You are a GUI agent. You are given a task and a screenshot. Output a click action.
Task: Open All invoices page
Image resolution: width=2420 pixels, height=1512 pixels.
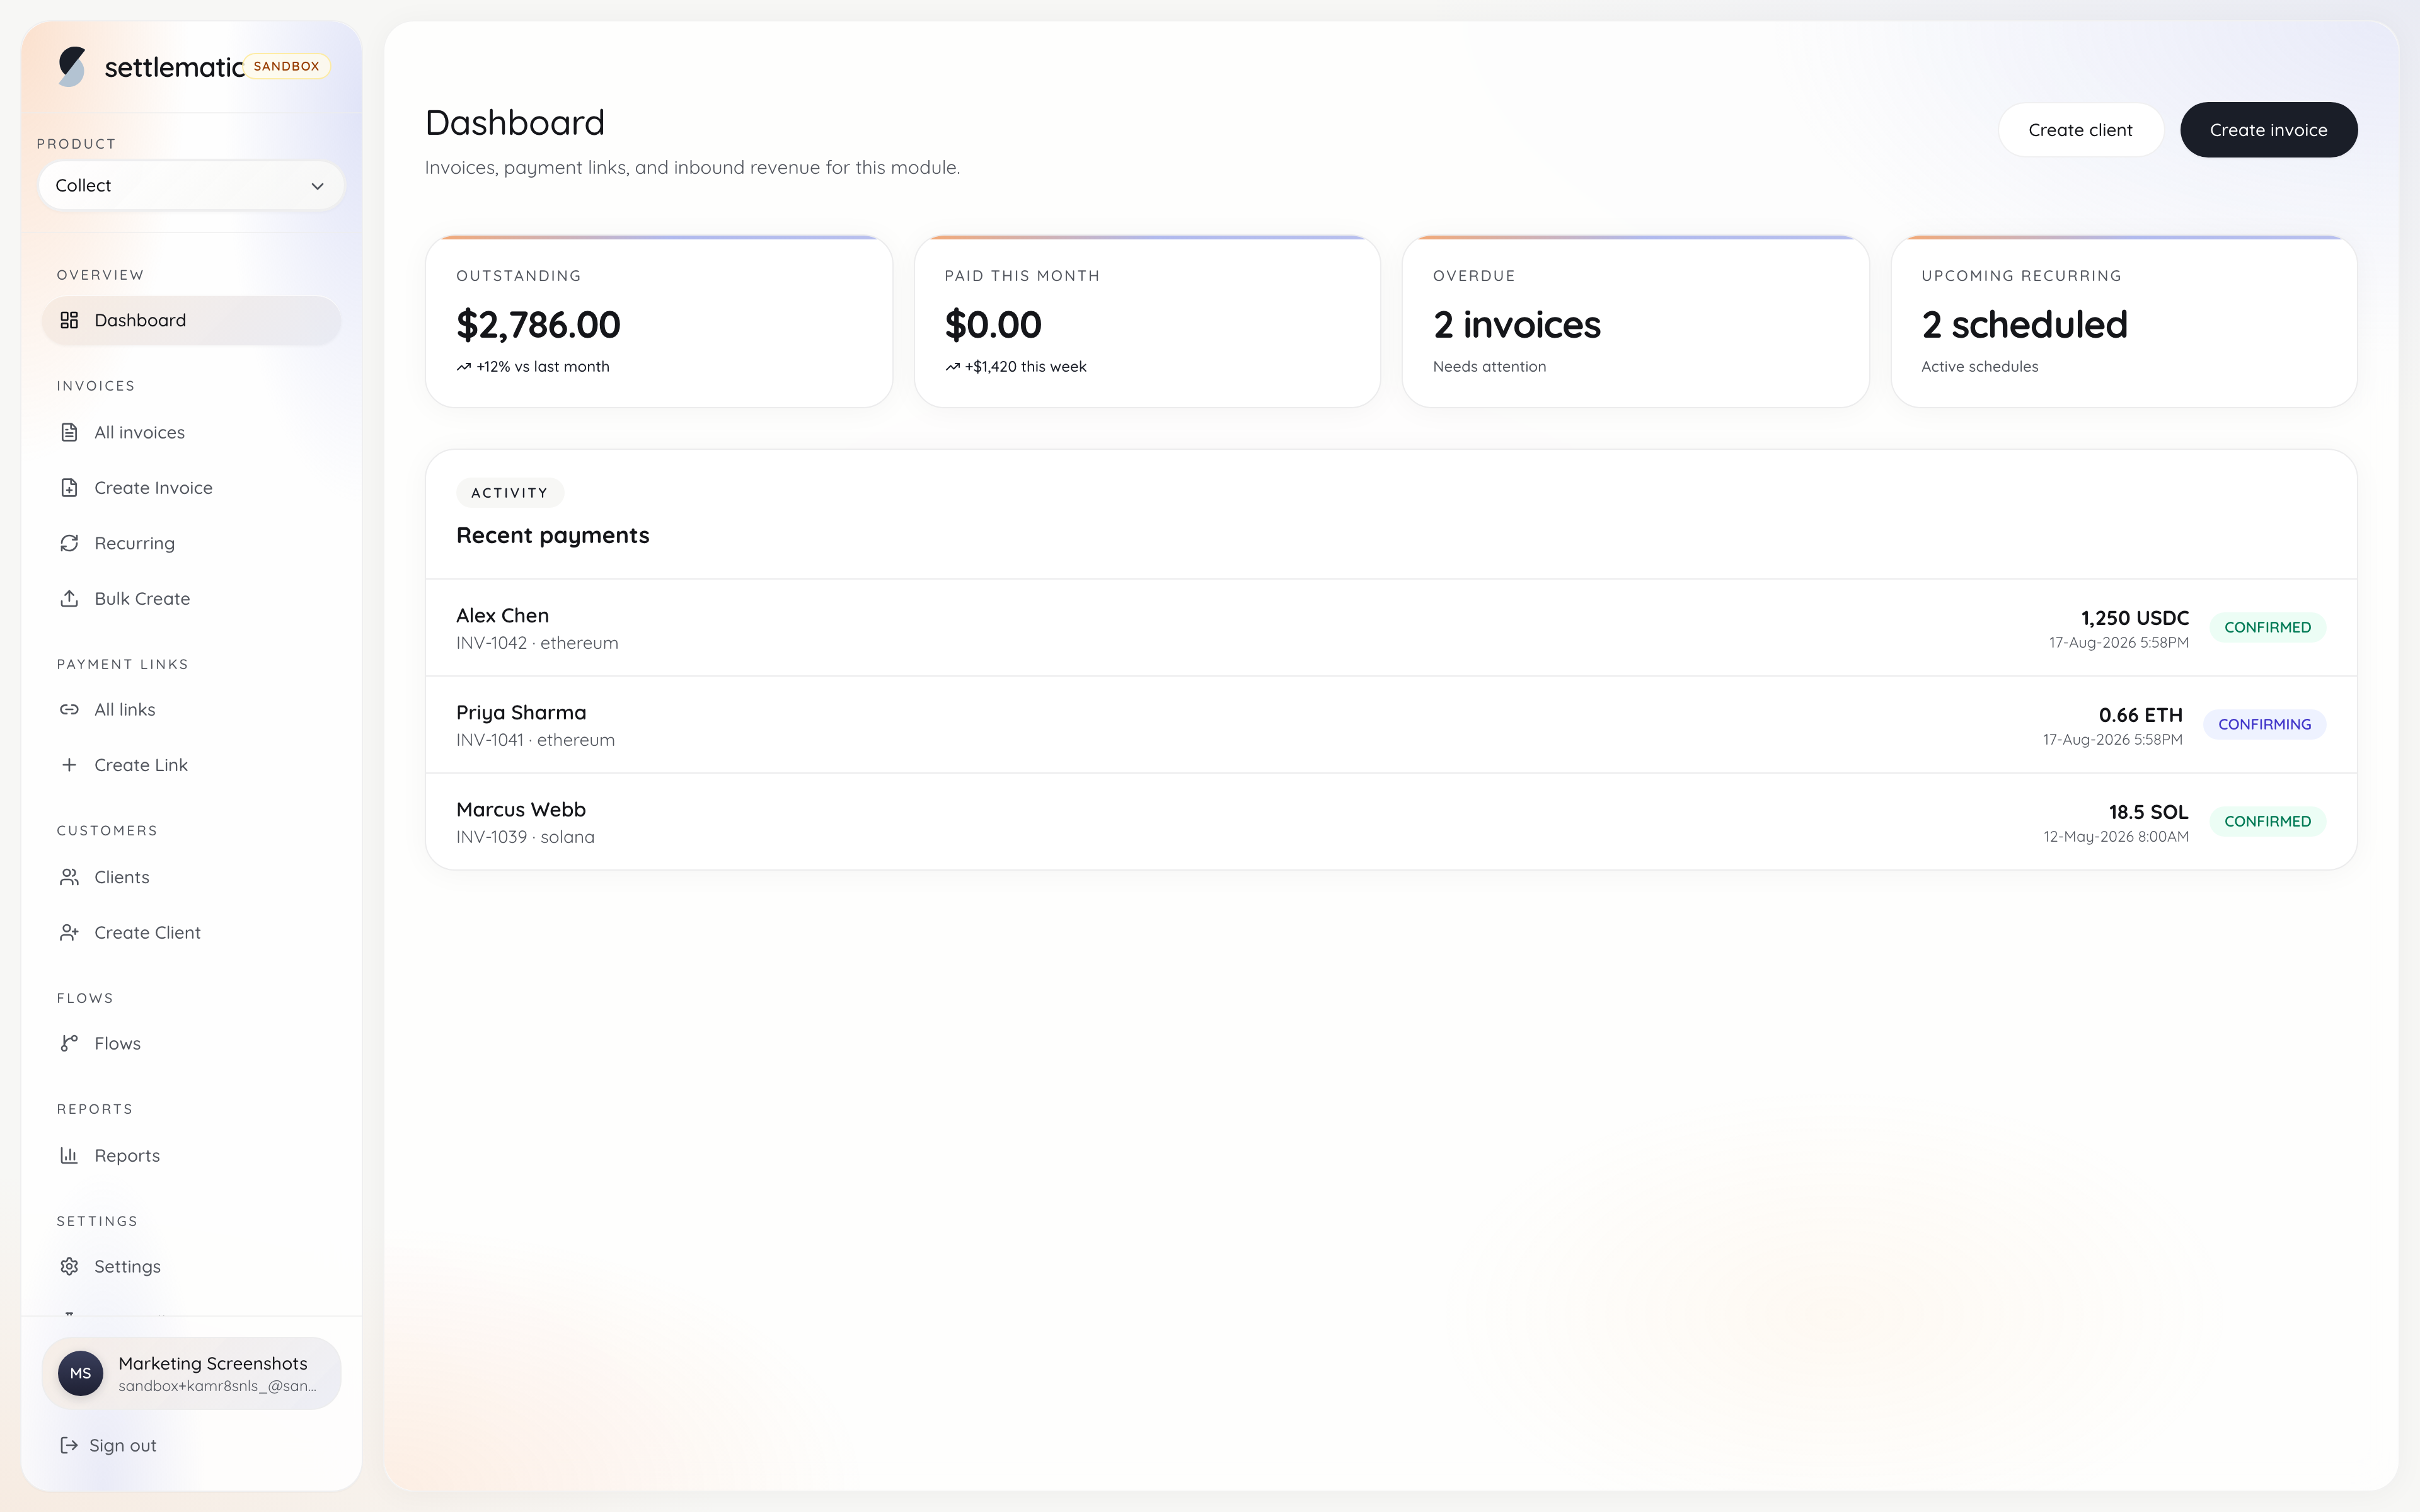[x=191, y=432]
